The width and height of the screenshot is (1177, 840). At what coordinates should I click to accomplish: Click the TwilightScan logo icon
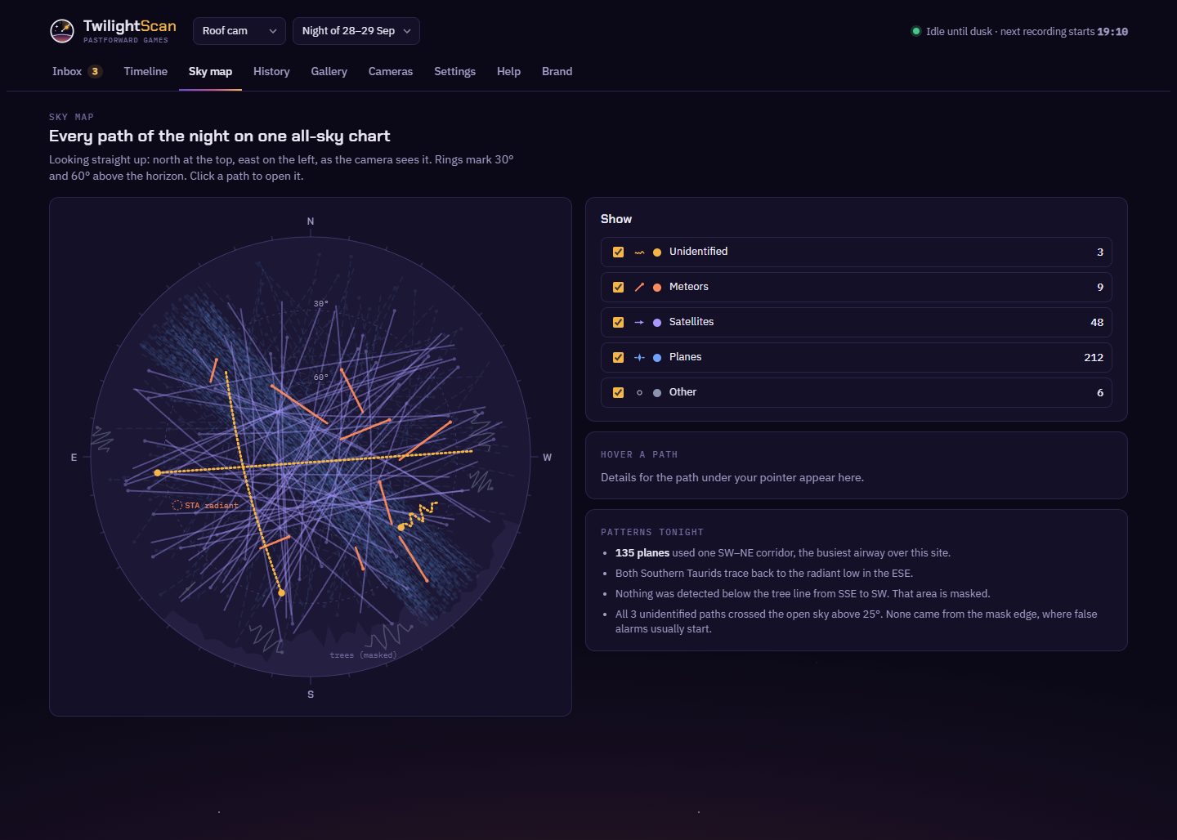click(x=62, y=31)
